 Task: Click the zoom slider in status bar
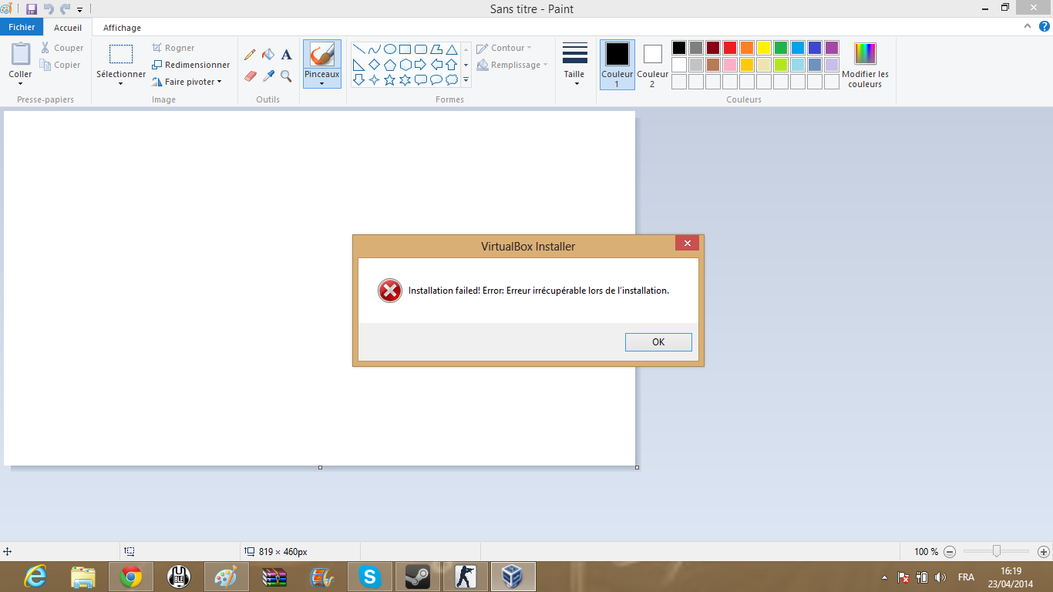(x=997, y=551)
